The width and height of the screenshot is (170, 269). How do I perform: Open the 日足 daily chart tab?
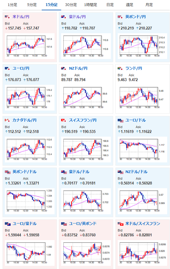110,5
